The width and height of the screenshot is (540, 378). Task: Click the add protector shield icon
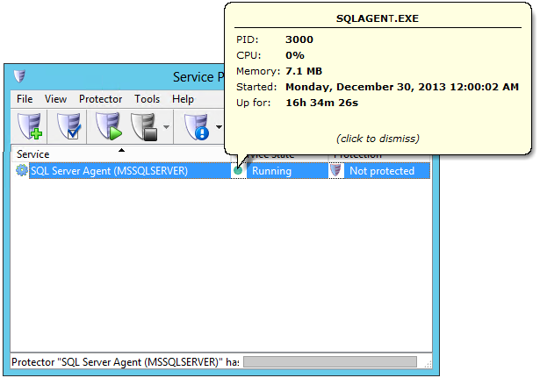click(30, 126)
